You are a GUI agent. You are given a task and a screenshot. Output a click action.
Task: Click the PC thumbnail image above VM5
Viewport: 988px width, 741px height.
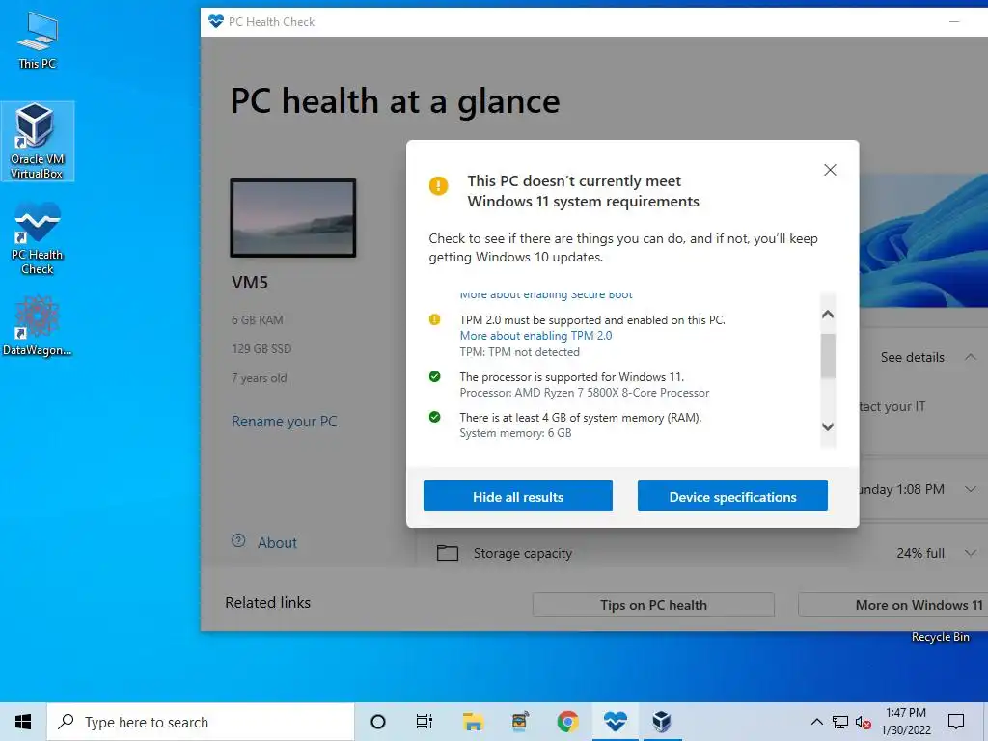pyautogui.click(x=293, y=218)
